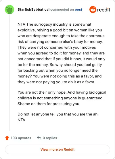Click the View more on Reddit button
Image resolution: width=115 pixels, height=159 pixels.
[x=57, y=149]
